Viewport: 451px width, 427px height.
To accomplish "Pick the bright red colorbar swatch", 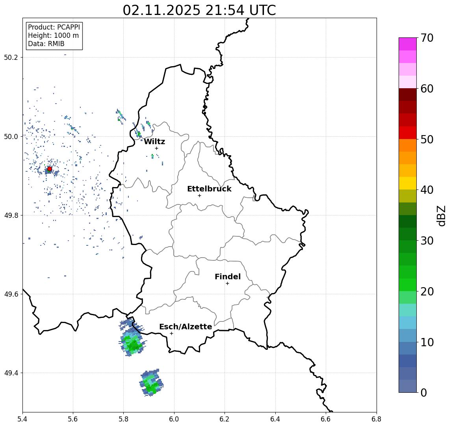I will click(x=408, y=133).
